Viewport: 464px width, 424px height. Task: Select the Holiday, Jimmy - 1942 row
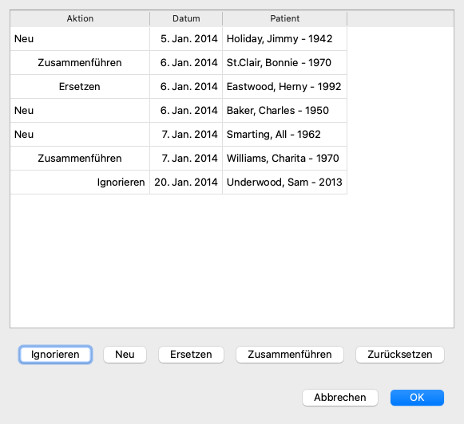coord(178,39)
